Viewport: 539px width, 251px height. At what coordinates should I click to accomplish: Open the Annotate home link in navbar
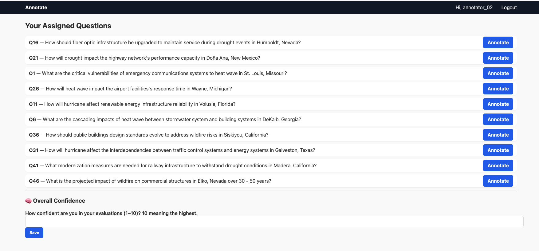coord(36,7)
